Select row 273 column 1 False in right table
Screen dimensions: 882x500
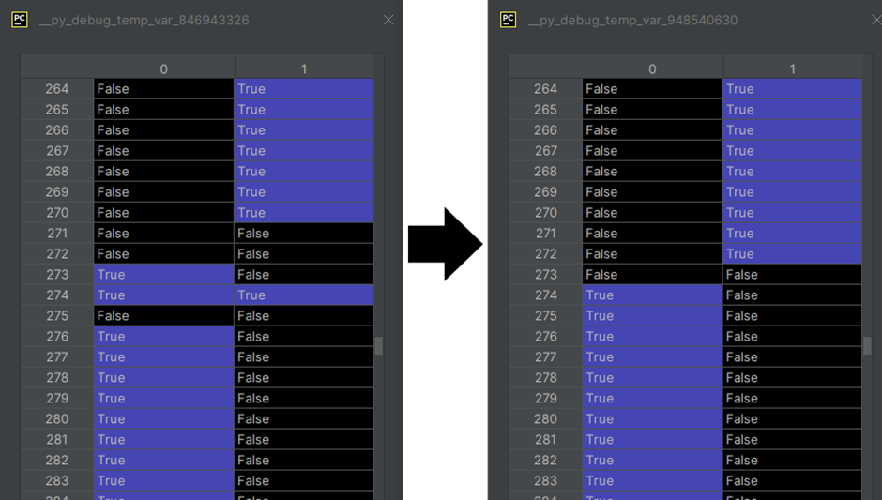792,275
